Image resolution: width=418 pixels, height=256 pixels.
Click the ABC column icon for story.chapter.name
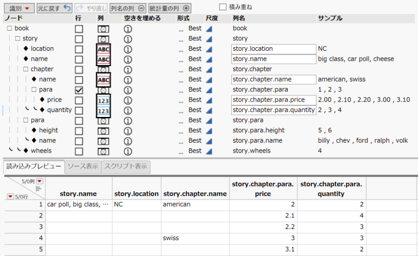103,80
